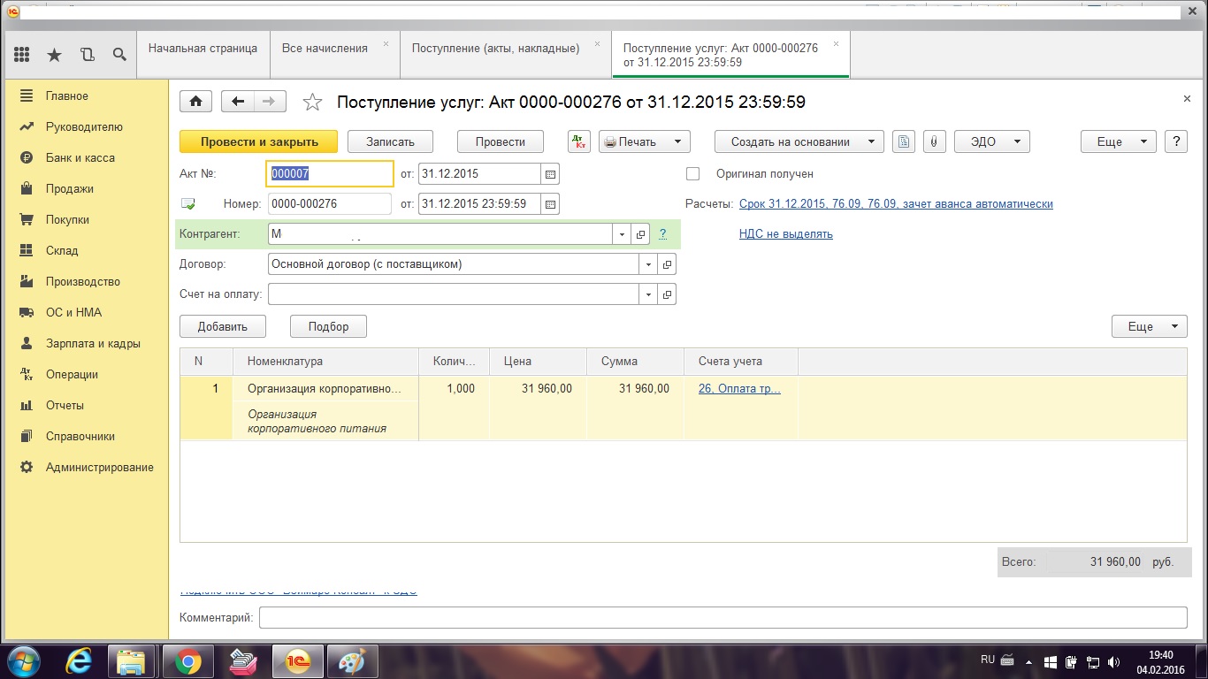Open Банк и касса section
Screen dimensions: 1208x679
click(80, 158)
